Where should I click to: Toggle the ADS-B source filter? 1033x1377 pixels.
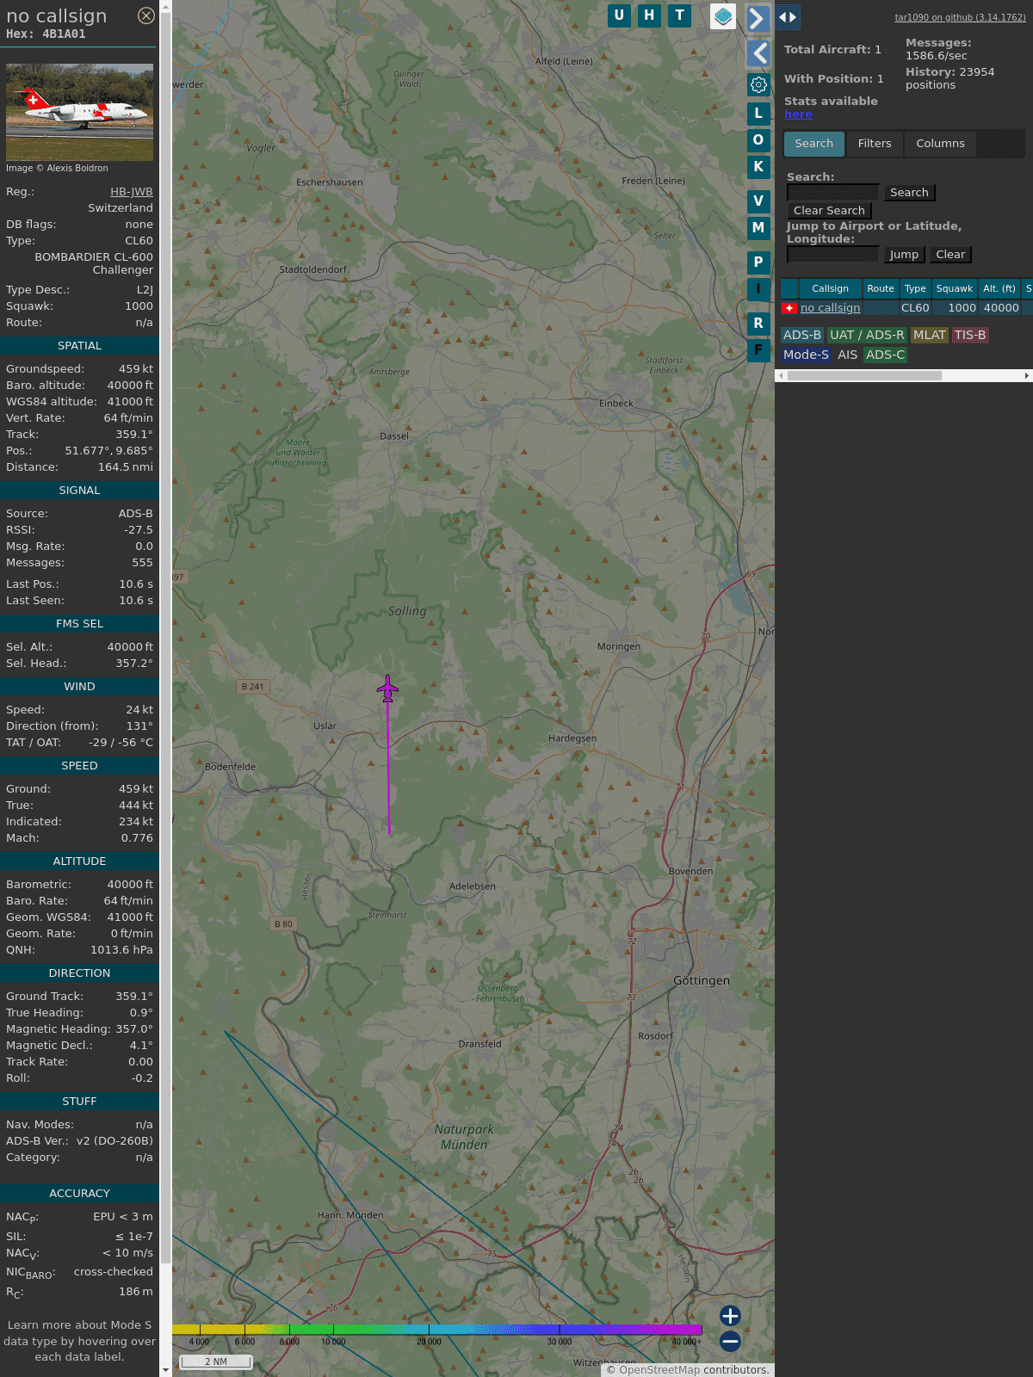[x=801, y=335]
